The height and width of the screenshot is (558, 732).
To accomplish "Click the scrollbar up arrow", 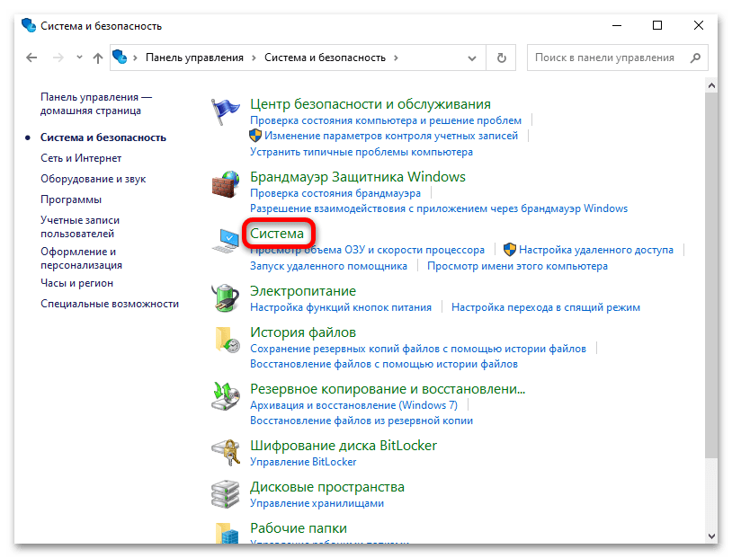I will point(711,85).
